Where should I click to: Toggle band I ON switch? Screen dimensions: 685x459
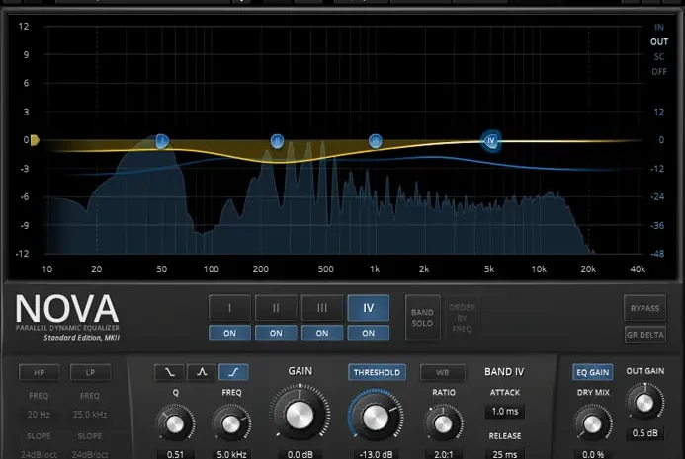(x=229, y=333)
